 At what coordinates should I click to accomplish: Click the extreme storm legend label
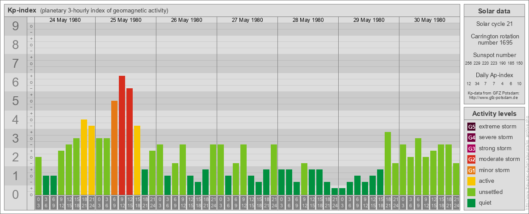[498, 127]
